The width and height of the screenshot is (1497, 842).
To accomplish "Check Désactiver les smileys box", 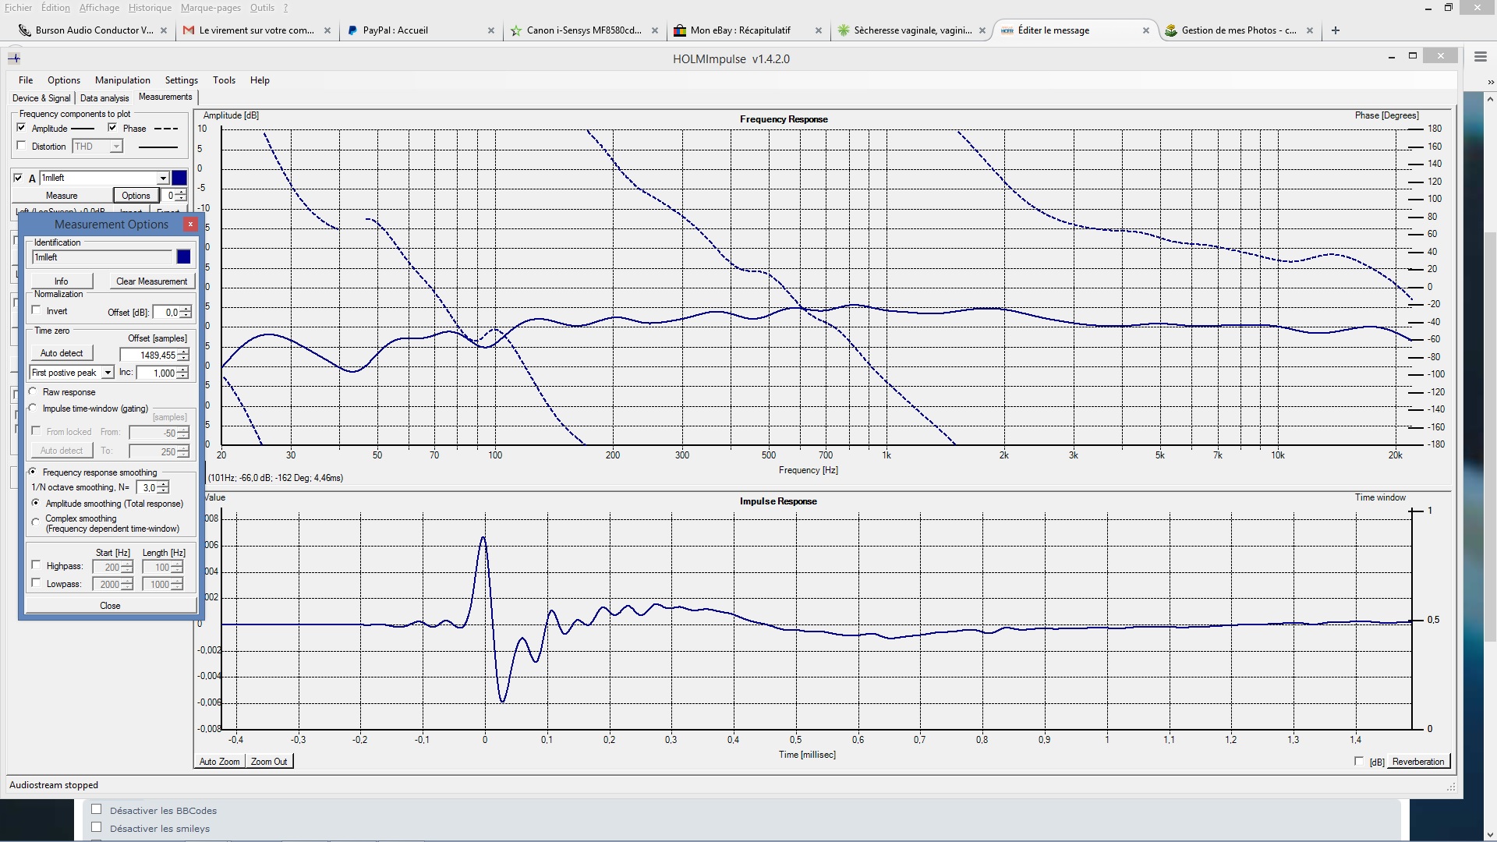I will pos(97,827).
